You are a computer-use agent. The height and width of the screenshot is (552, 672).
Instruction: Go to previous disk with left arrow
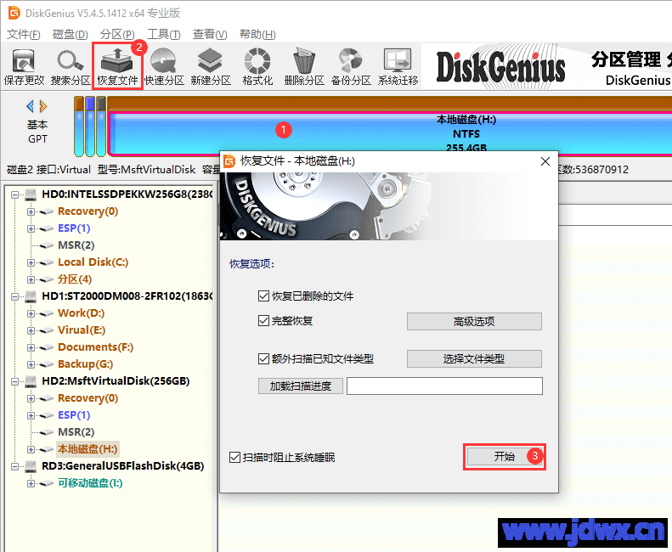pos(30,106)
